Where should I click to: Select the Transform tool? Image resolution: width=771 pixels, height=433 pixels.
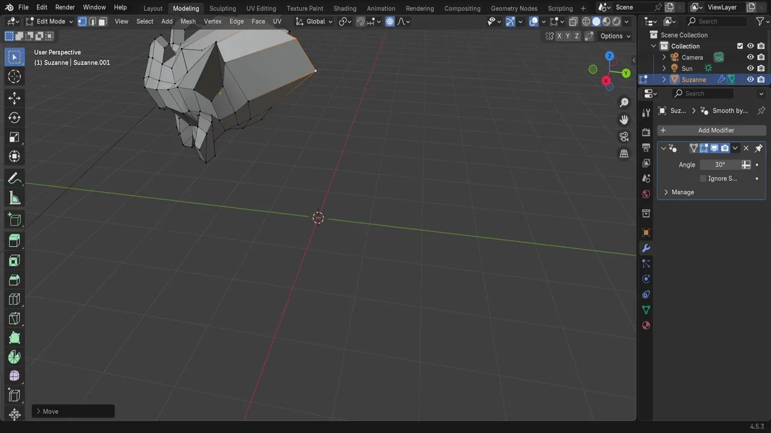pyautogui.click(x=14, y=156)
